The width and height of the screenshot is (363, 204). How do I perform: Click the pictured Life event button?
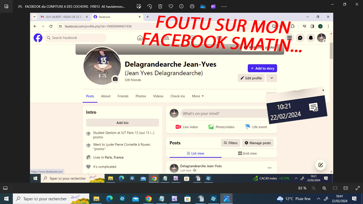256,127
